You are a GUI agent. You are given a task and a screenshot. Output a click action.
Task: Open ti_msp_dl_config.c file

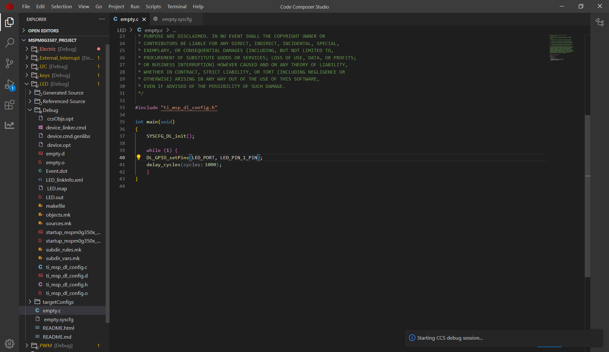click(x=62, y=267)
